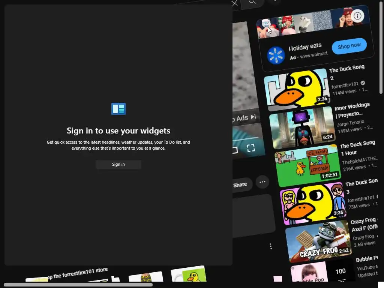The height and width of the screenshot is (288, 384).
Task: Open the vertical three-dot options menu
Action: (271, 246)
